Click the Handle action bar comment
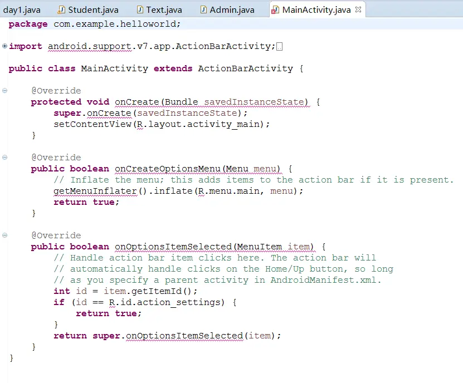This screenshot has width=463, height=383. click(x=215, y=258)
